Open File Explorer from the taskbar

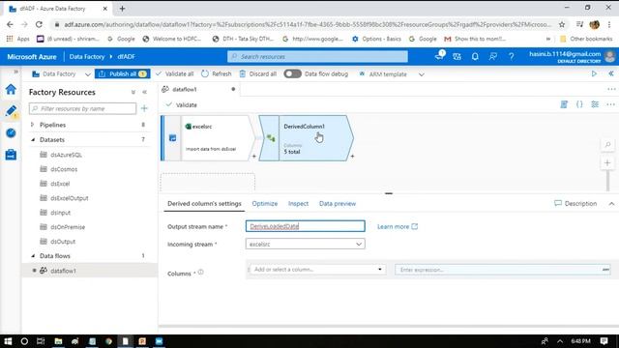click(58, 341)
